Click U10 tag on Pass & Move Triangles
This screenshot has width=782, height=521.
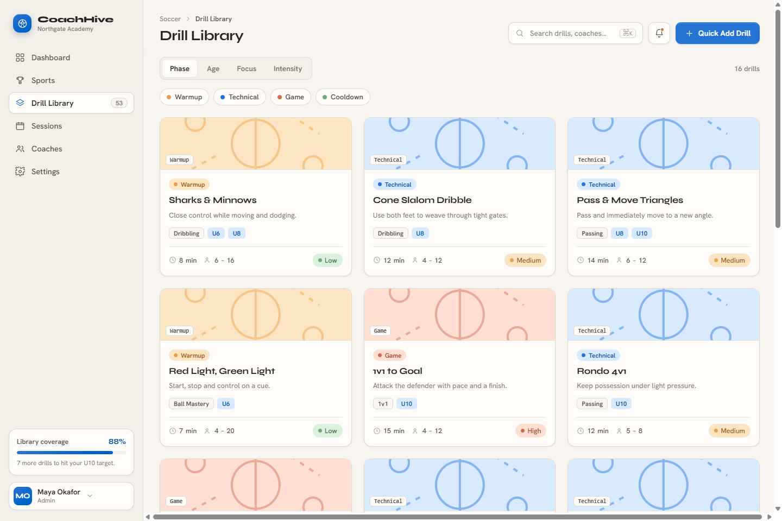tap(642, 233)
